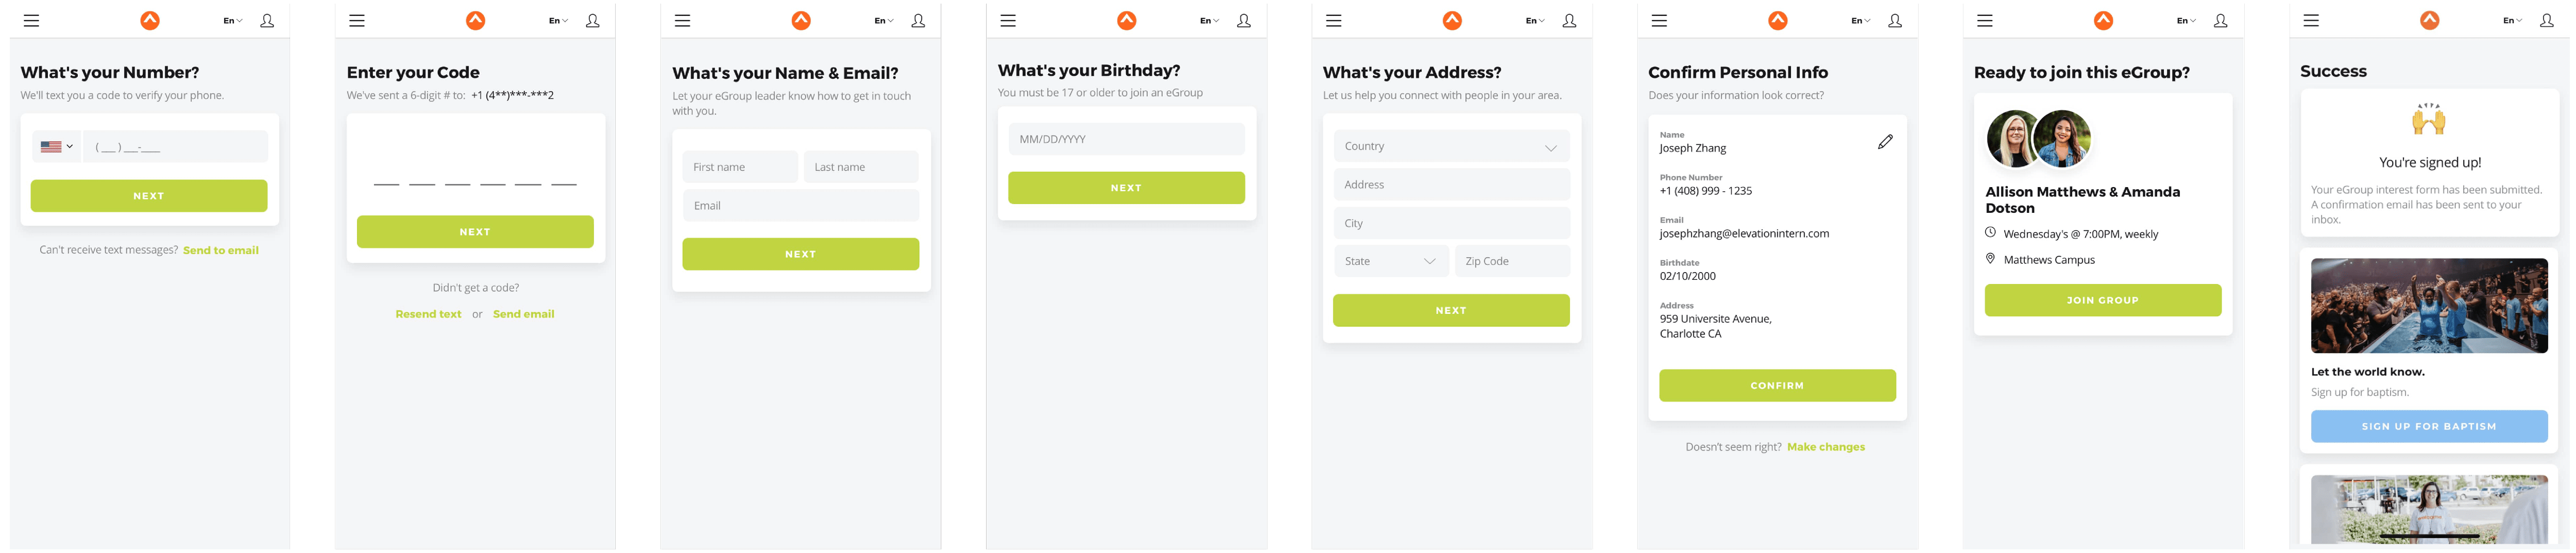Click orange logo on Confirm Personal Info screen
The image size is (2576, 553).
point(1777,20)
